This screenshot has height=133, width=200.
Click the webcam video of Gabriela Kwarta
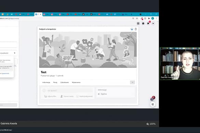pyautogui.click(x=180, y=64)
